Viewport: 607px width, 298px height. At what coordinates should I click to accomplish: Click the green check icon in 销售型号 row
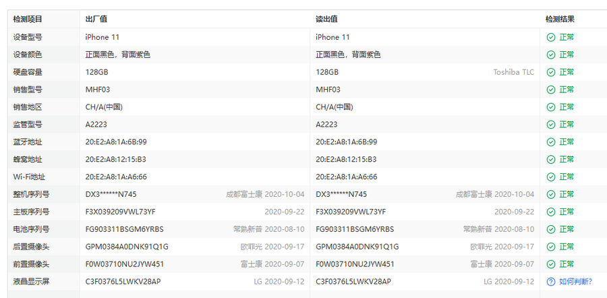click(x=551, y=90)
